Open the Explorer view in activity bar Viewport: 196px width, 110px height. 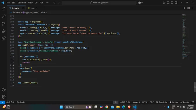point(4,9)
